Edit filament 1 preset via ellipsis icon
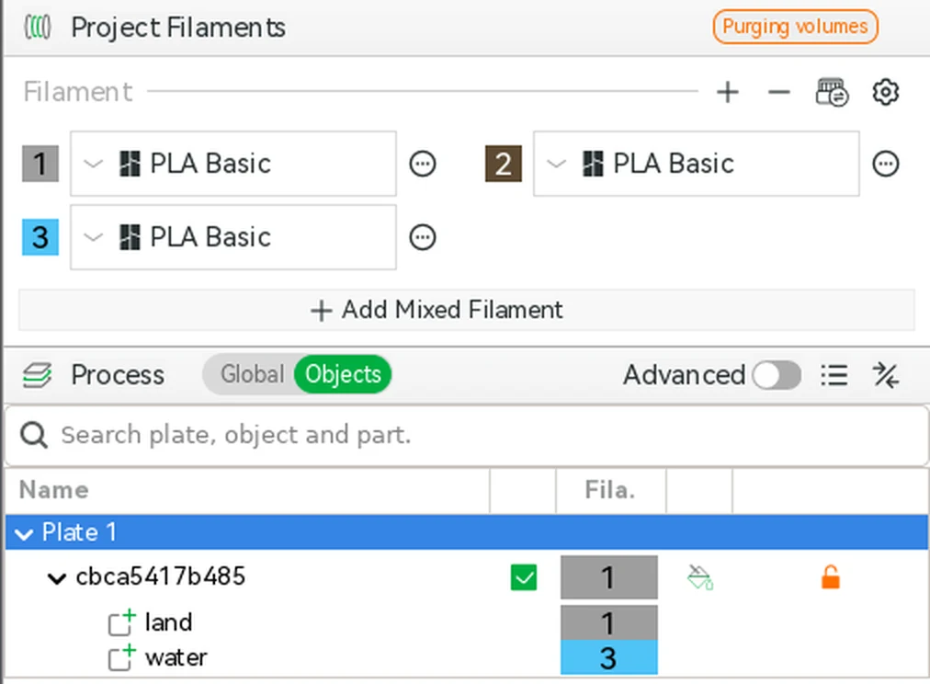 [423, 164]
